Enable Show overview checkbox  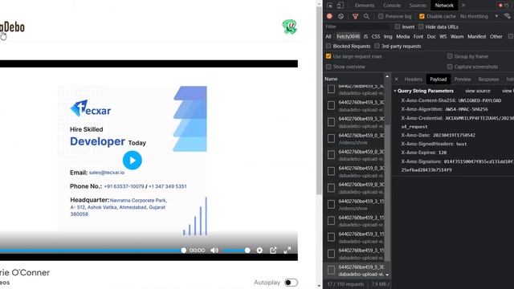coord(328,67)
